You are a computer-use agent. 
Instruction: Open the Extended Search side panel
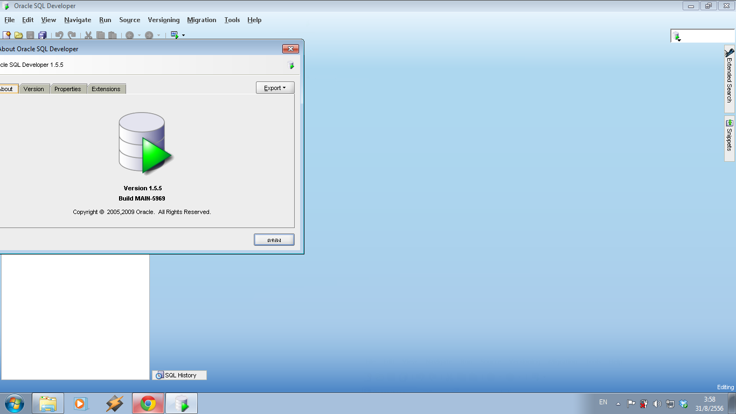coord(730,79)
